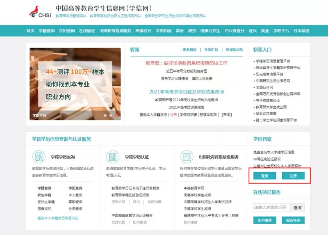328x235 pixels.
Task: Open 四六级查分 navigation item
Action: tap(235, 31)
